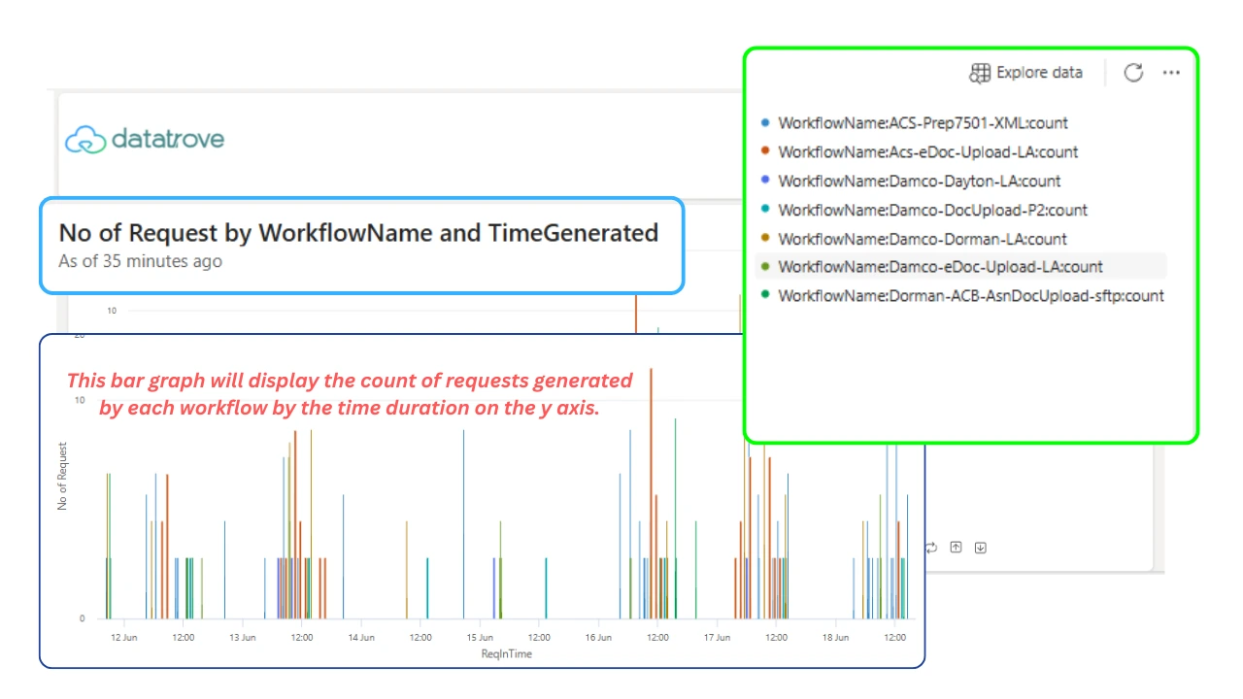Click the ReqInTime x-axis label
The width and height of the screenshot is (1243, 699).
point(507,654)
